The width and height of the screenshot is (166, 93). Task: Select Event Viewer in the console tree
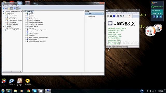12,17
